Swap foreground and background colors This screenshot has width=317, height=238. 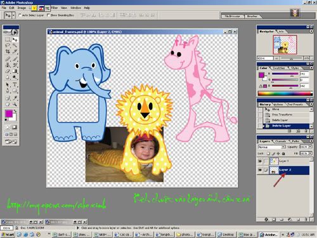coord(15,110)
